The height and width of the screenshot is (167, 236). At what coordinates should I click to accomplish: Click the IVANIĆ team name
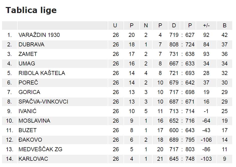pyautogui.click(x=28, y=111)
